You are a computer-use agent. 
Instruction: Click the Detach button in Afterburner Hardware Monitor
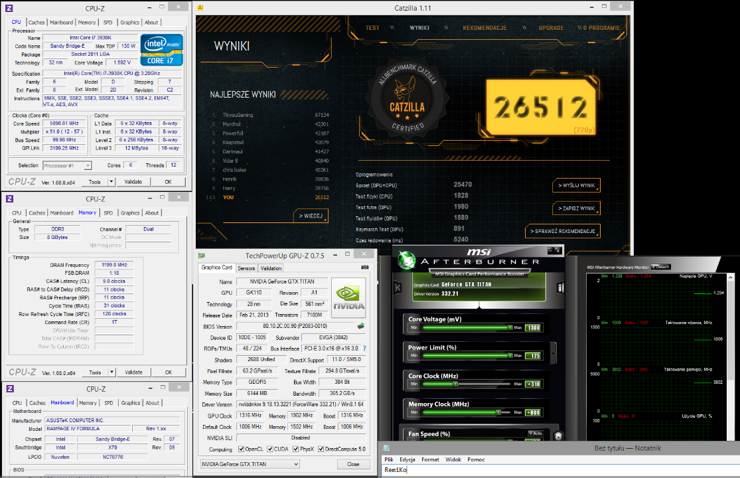(x=661, y=267)
